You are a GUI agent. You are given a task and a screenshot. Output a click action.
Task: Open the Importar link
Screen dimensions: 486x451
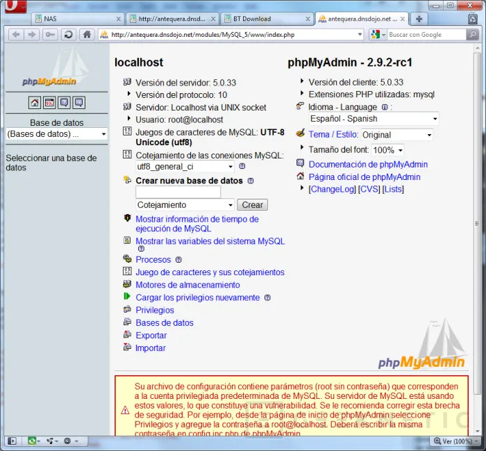151,348
